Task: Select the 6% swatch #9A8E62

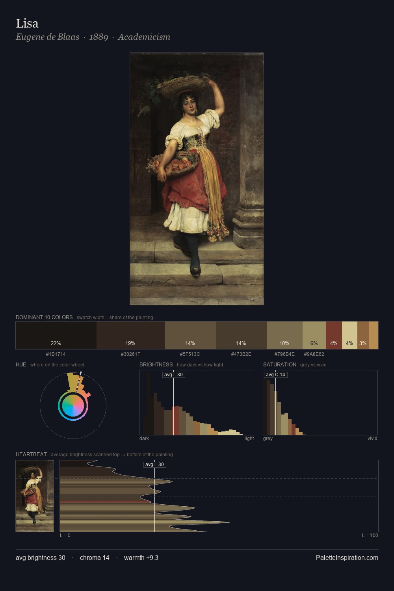Action: [314, 335]
